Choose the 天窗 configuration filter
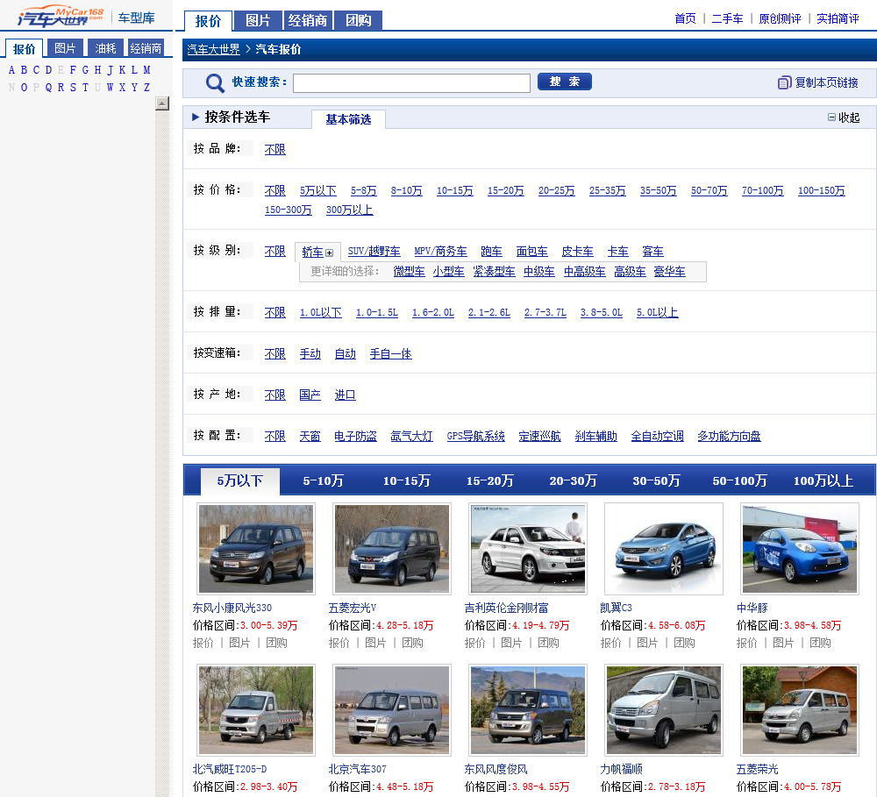877x797 pixels. [310, 437]
